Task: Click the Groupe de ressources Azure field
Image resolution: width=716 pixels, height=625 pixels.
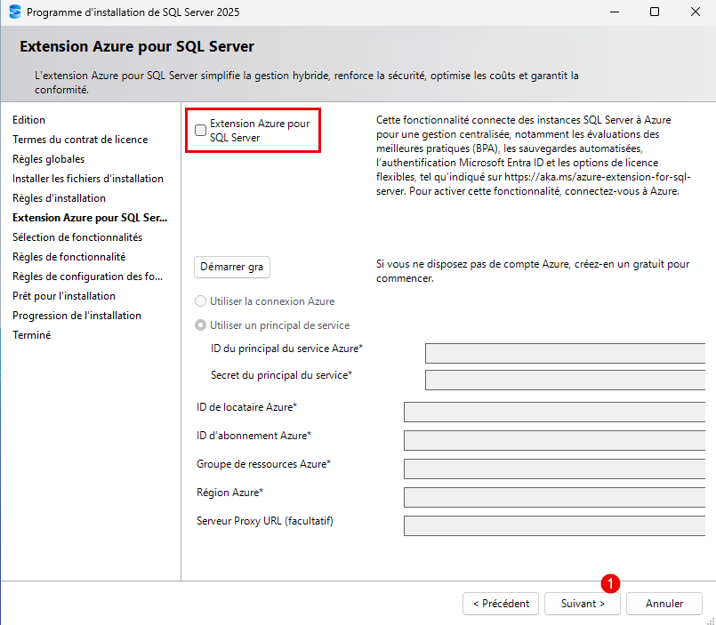Action: 554,469
